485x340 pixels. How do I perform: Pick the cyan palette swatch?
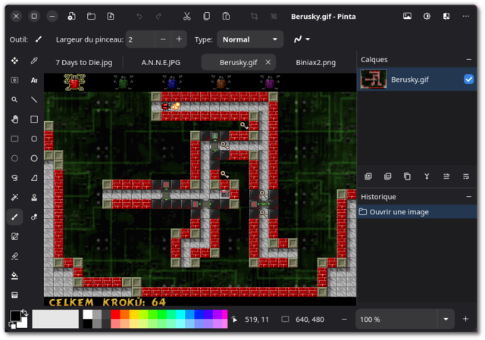pos(180,314)
